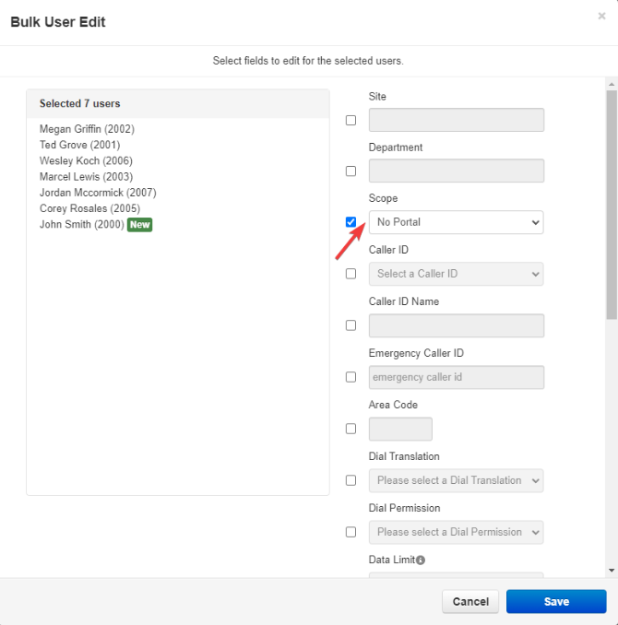Click the Data Limit info icon
Screen dimensions: 618x625
click(421, 560)
